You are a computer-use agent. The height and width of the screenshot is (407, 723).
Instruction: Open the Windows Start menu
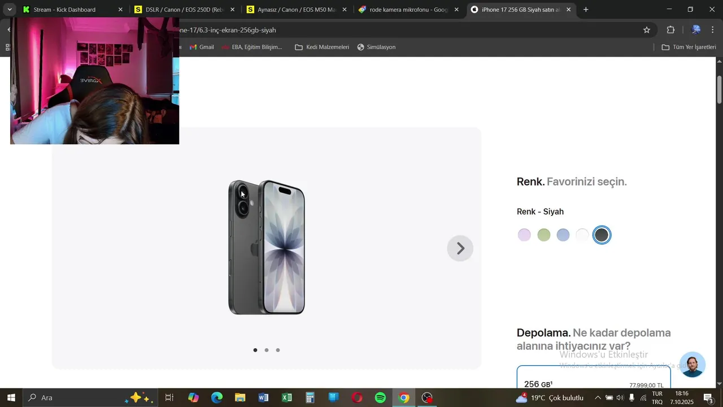point(11,398)
